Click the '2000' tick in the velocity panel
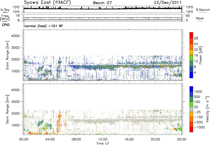Screen dimensions: 210x145 pyautogui.click(x=15, y=113)
